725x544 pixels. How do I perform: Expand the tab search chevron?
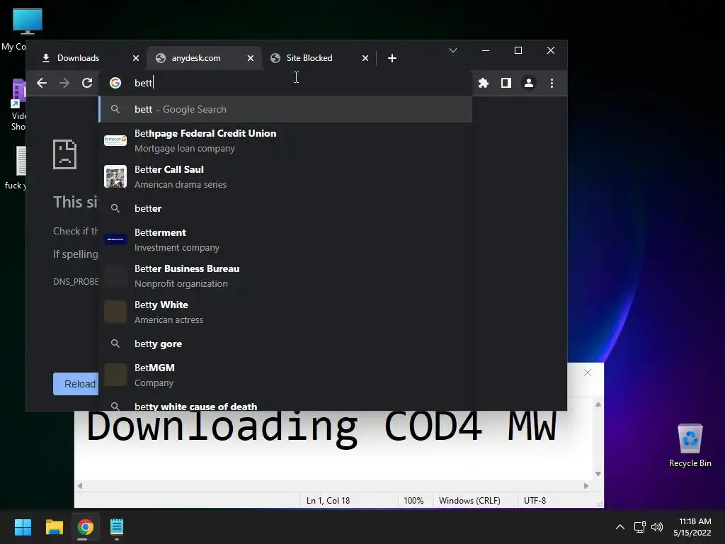pos(453,50)
